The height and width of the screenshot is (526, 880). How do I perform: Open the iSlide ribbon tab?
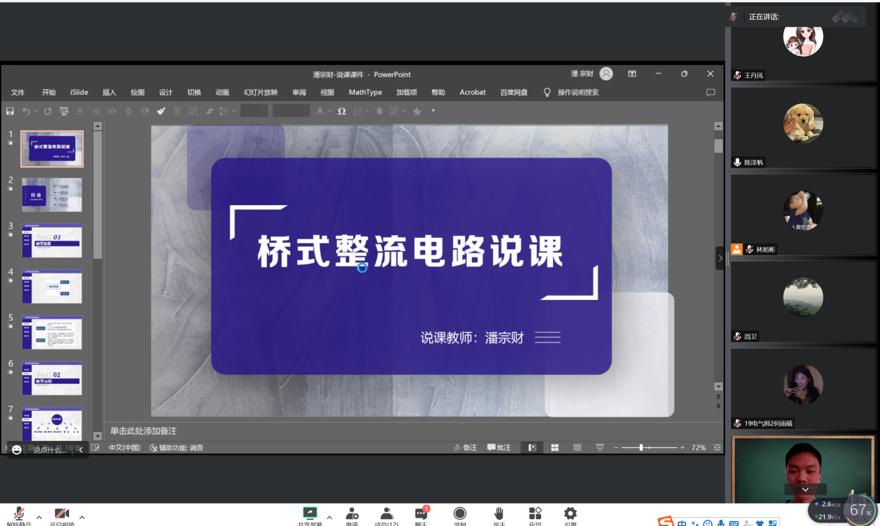(x=79, y=92)
